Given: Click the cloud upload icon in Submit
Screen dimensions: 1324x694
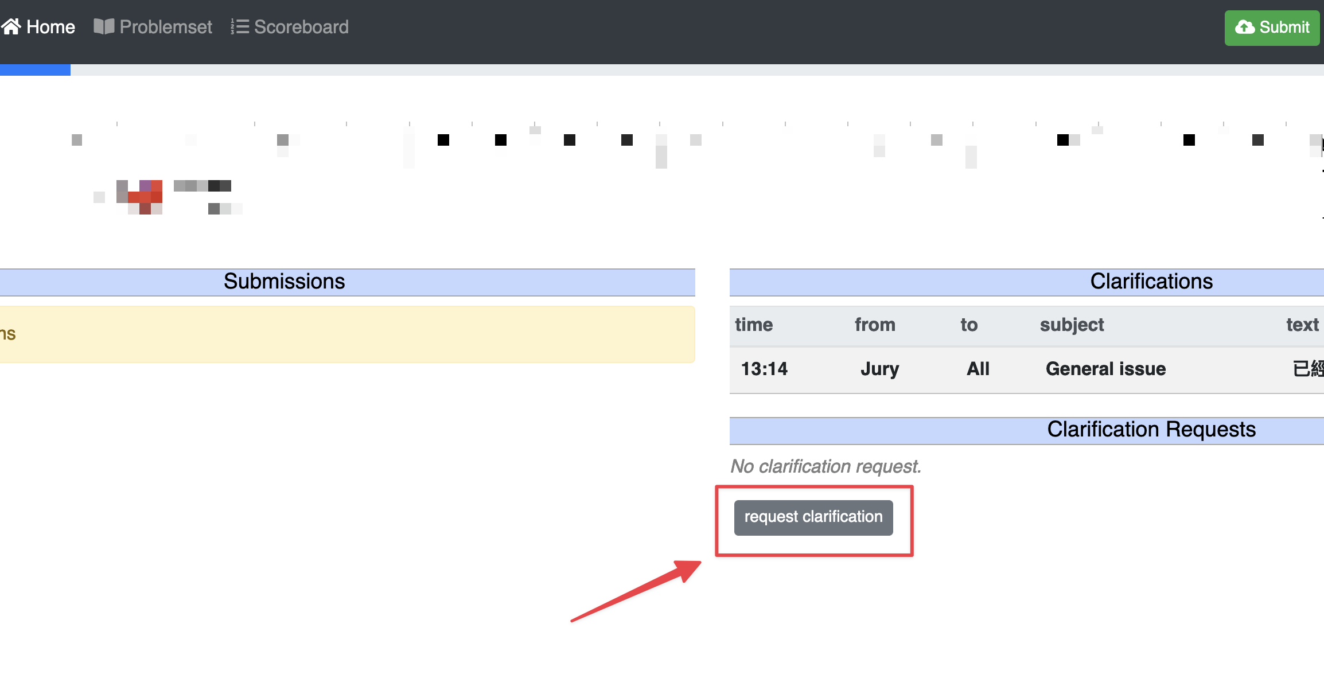Looking at the screenshot, I should (x=1244, y=27).
